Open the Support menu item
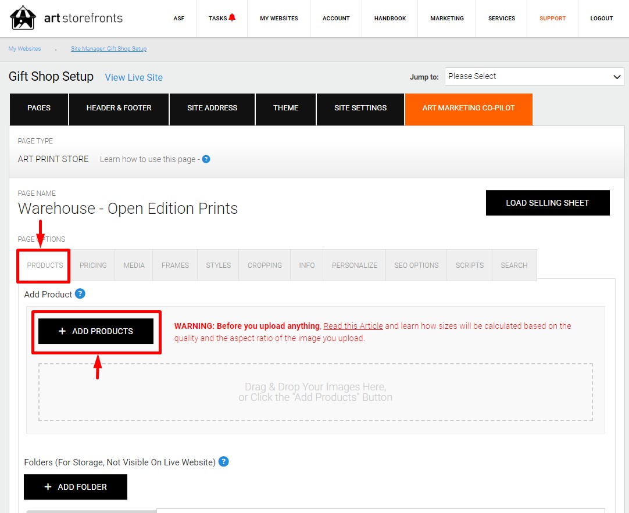This screenshot has width=629, height=513. coord(552,19)
